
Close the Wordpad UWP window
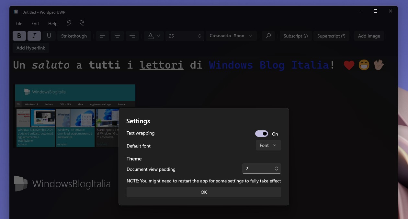[391, 11]
